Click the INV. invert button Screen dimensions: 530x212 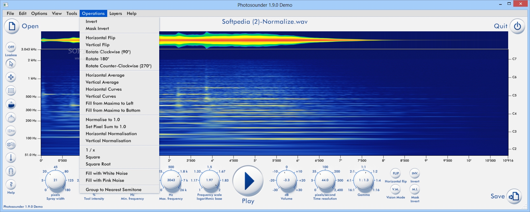[415, 173]
